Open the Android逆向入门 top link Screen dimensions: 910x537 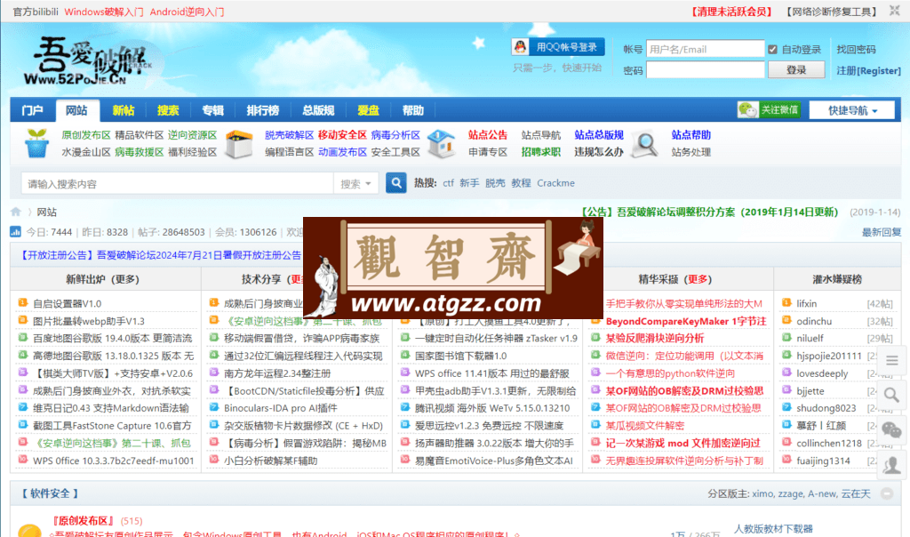click(187, 12)
